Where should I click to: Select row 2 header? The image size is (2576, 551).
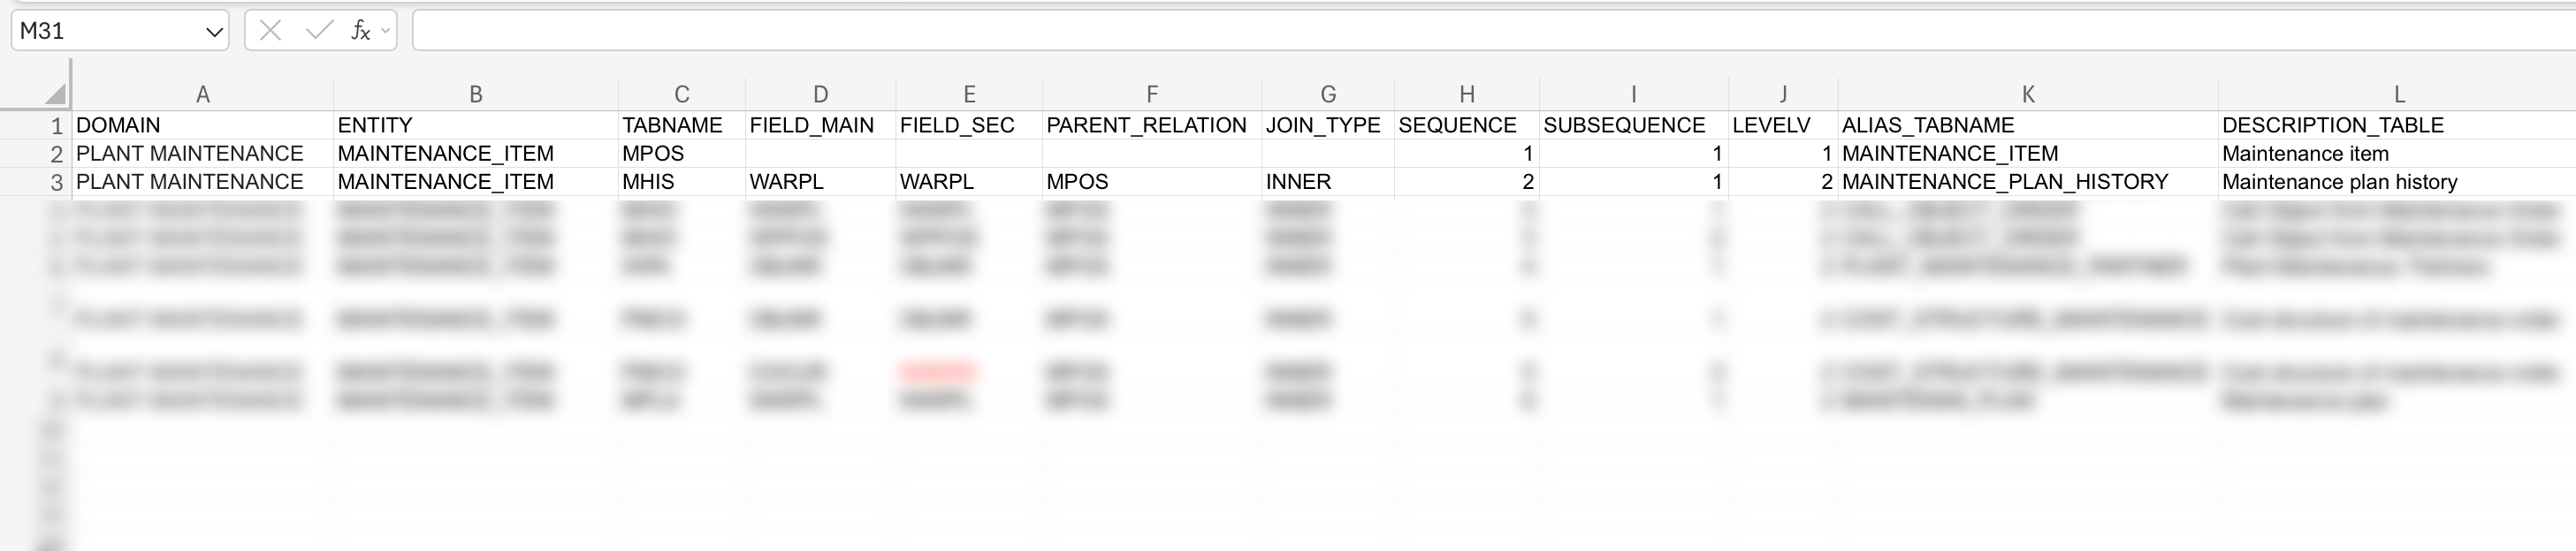pyautogui.click(x=56, y=154)
